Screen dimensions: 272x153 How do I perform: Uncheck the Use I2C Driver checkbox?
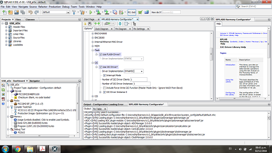tap(101, 67)
